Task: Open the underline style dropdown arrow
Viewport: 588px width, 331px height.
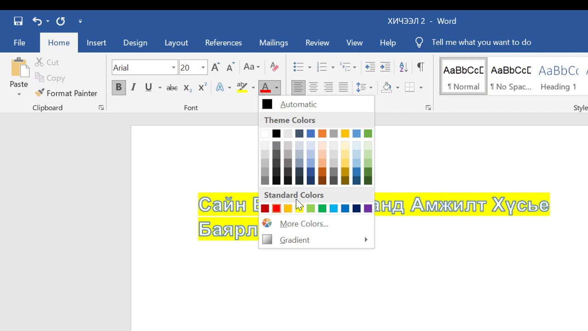Action: pos(160,87)
